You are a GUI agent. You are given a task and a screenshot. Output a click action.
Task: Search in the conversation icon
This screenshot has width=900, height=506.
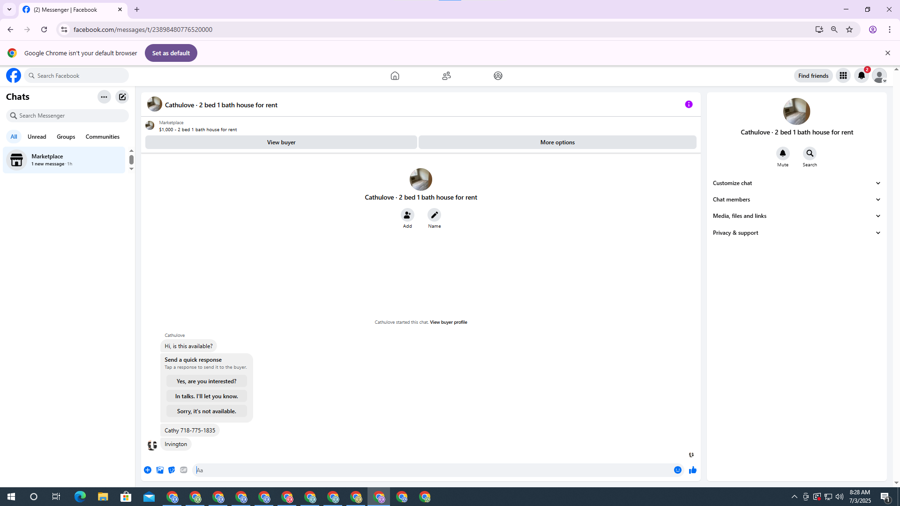click(x=810, y=153)
